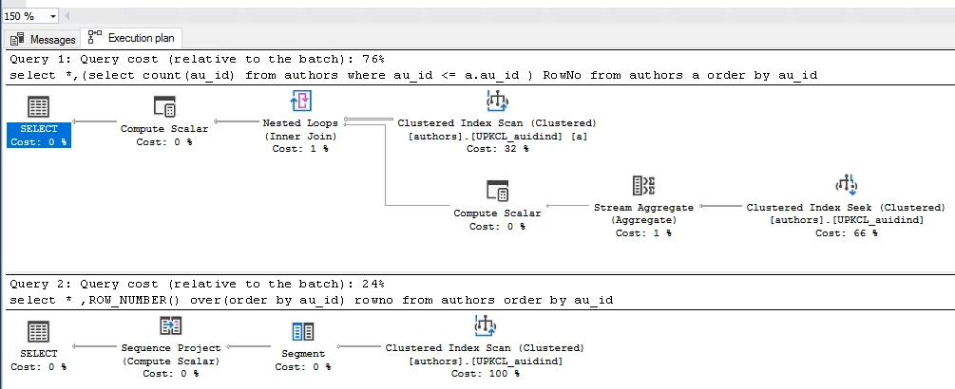Click 'Compute Scalar' label left of Stream Aggregate
Viewport: 955px width, 389px height.
[497, 213]
